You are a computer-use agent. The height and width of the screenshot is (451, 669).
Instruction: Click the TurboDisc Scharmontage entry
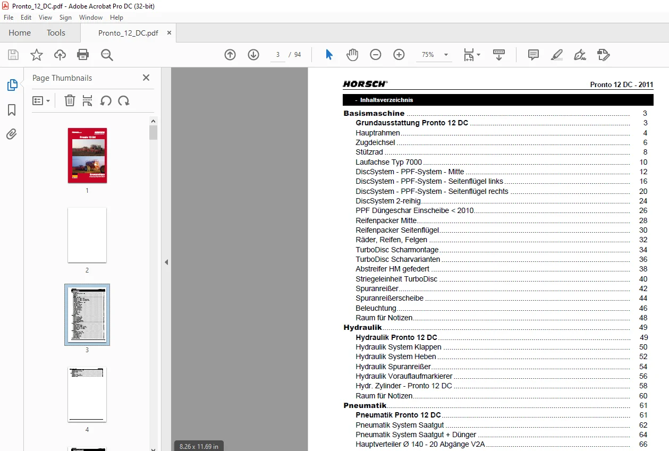(397, 250)
